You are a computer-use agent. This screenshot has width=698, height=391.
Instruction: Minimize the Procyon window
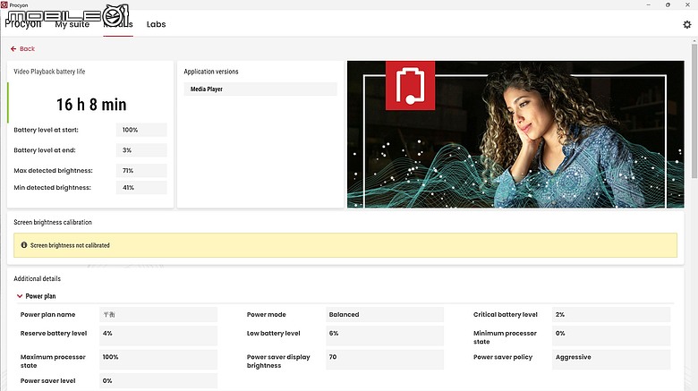coord(649,4)
